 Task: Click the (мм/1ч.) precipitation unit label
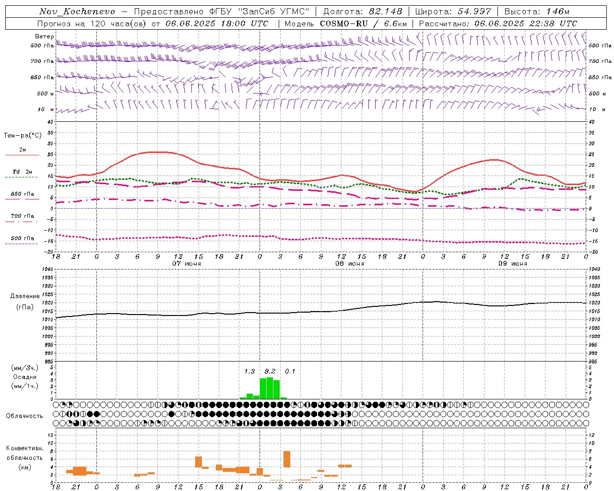point(25,386)
